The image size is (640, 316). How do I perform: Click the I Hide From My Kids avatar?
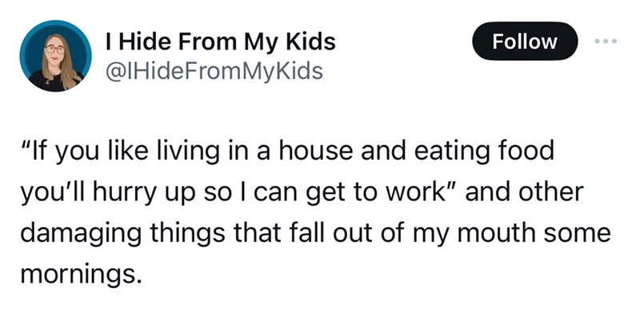[x=55, y=56]
